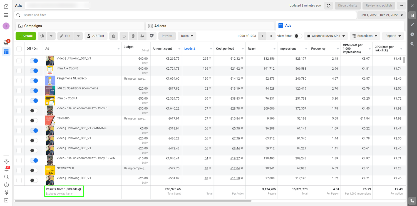417x206 pixels.
Task: Open notifications bell with 48 badge
Action: point(6,169)
